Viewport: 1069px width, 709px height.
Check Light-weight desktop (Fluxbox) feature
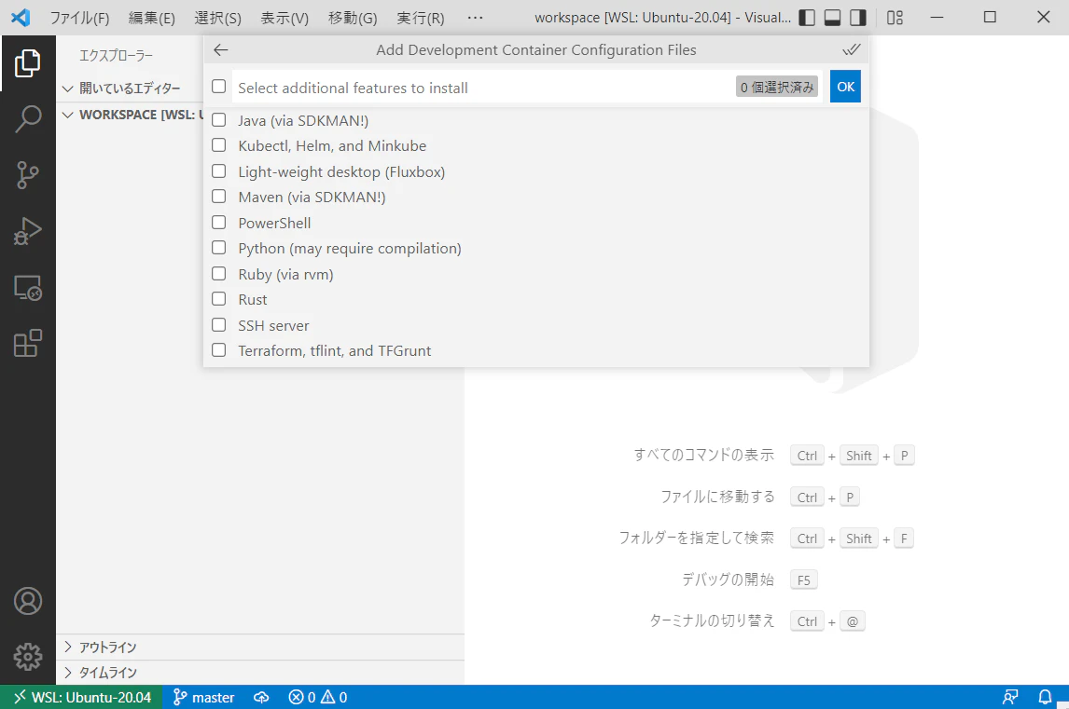[219, 170]
